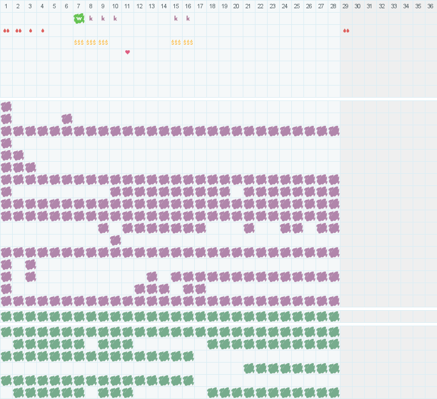This screenshot has width=437, height=399.
Task: Click the yellow $$$ symbol on day 16
Action: 188,42
